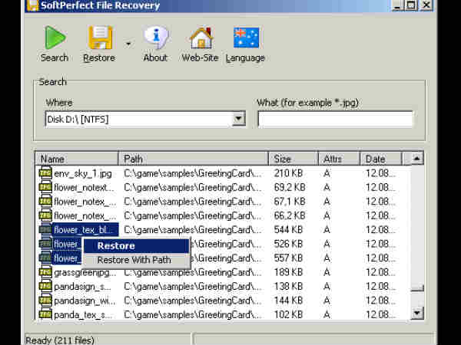Choose Restore in the context menu

[x=136, y=246]
